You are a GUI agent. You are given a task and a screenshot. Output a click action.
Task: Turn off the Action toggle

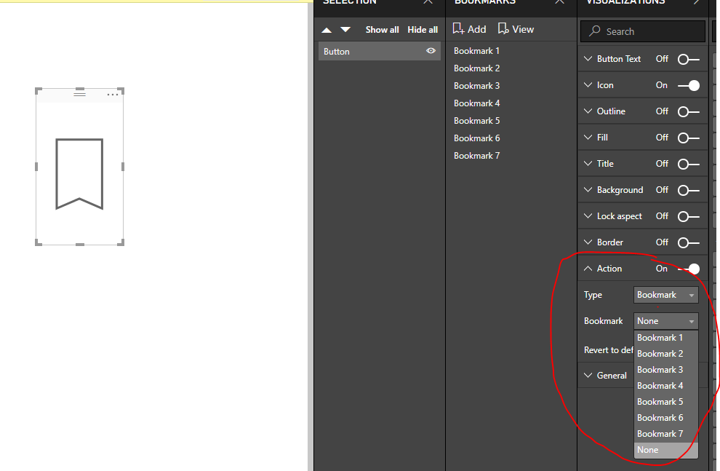688,269
